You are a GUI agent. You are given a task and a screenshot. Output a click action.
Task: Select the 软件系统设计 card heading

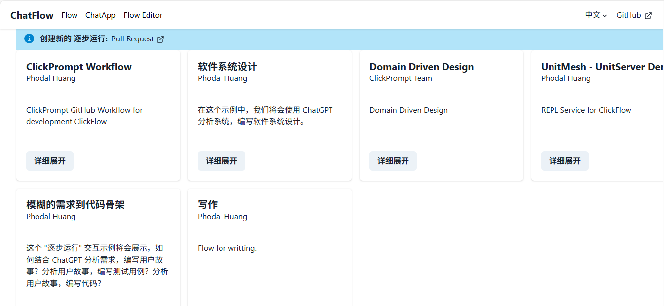227,67
